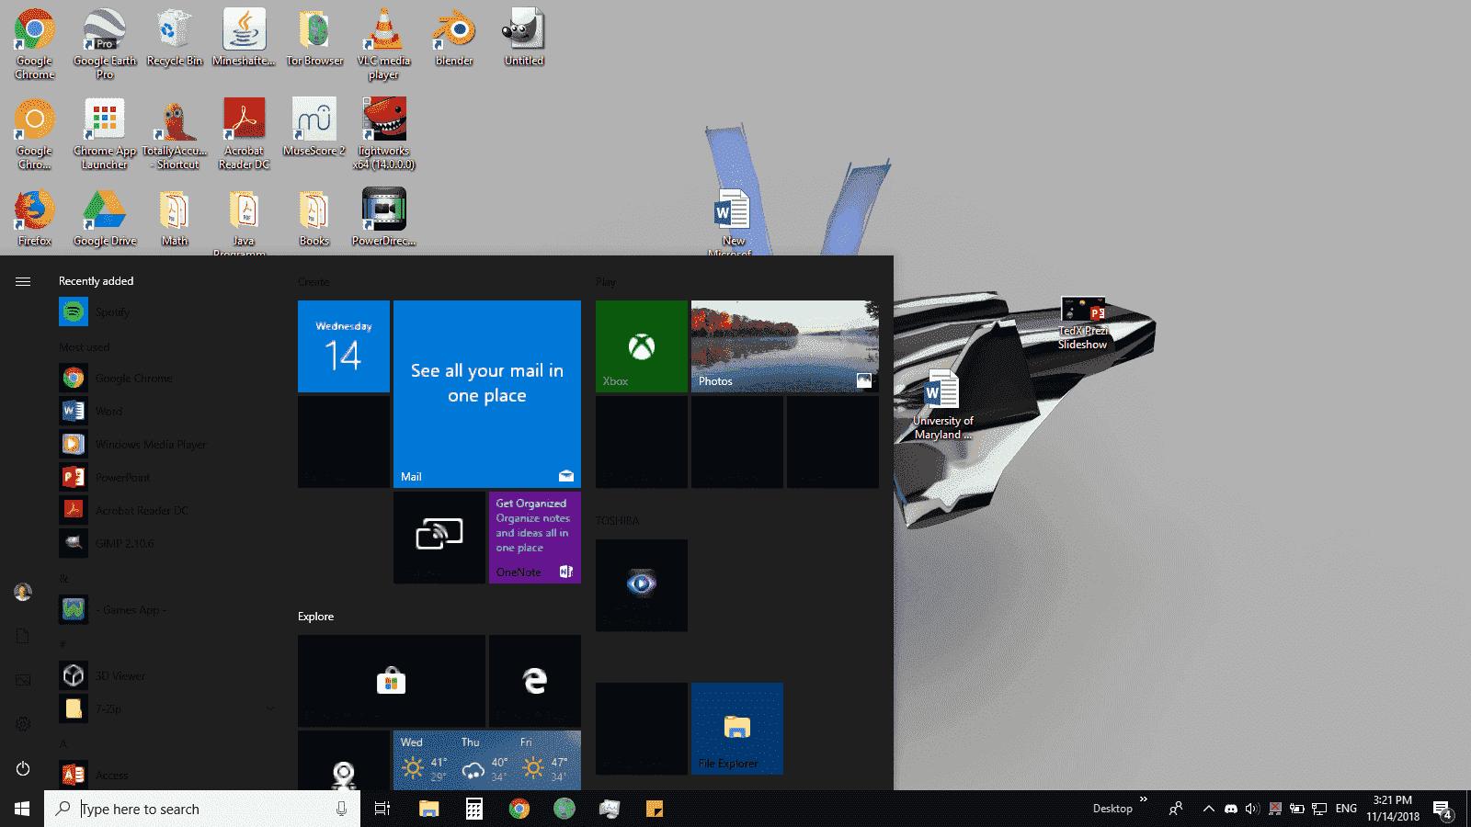Select the Untitled GIMP file on desktop
This screenshot has height=827, width=1471.
click(x=524, y=39)
